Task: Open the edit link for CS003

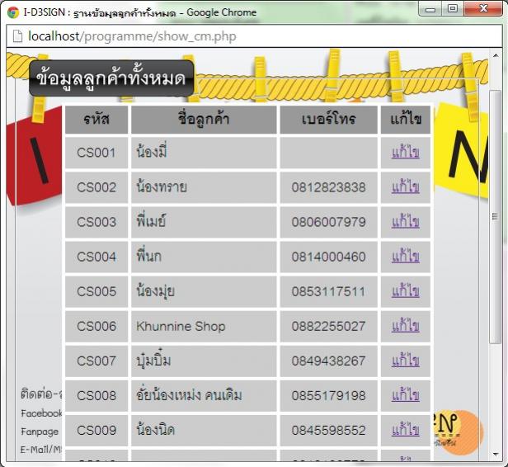Action: tap(405, 222)
